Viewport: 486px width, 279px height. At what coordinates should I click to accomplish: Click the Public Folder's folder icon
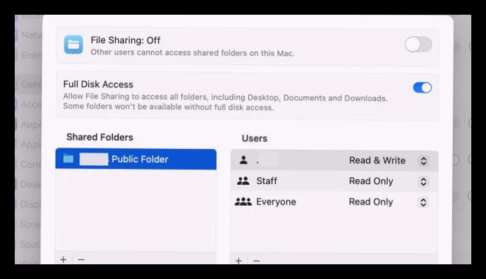coord(68,159)
